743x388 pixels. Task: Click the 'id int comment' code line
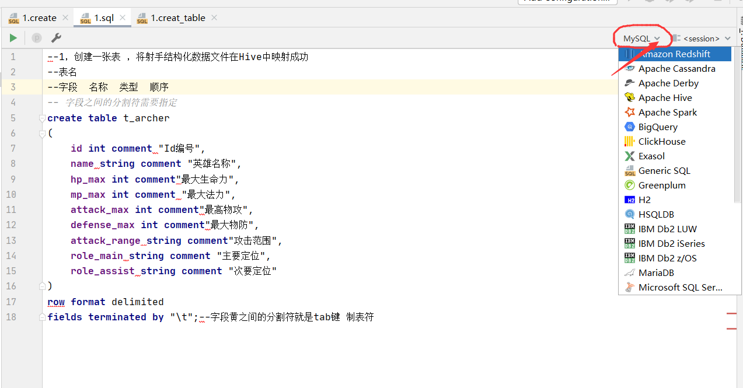138,149
